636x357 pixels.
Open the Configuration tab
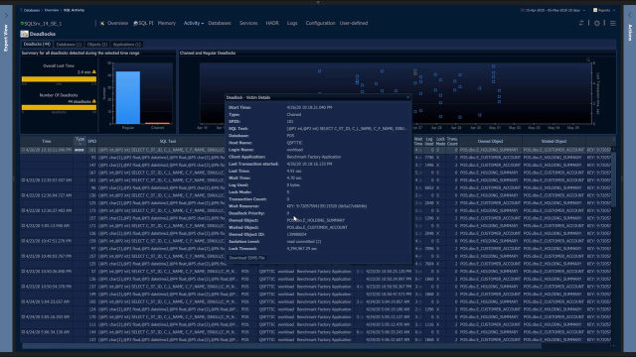tap(320, 23)
